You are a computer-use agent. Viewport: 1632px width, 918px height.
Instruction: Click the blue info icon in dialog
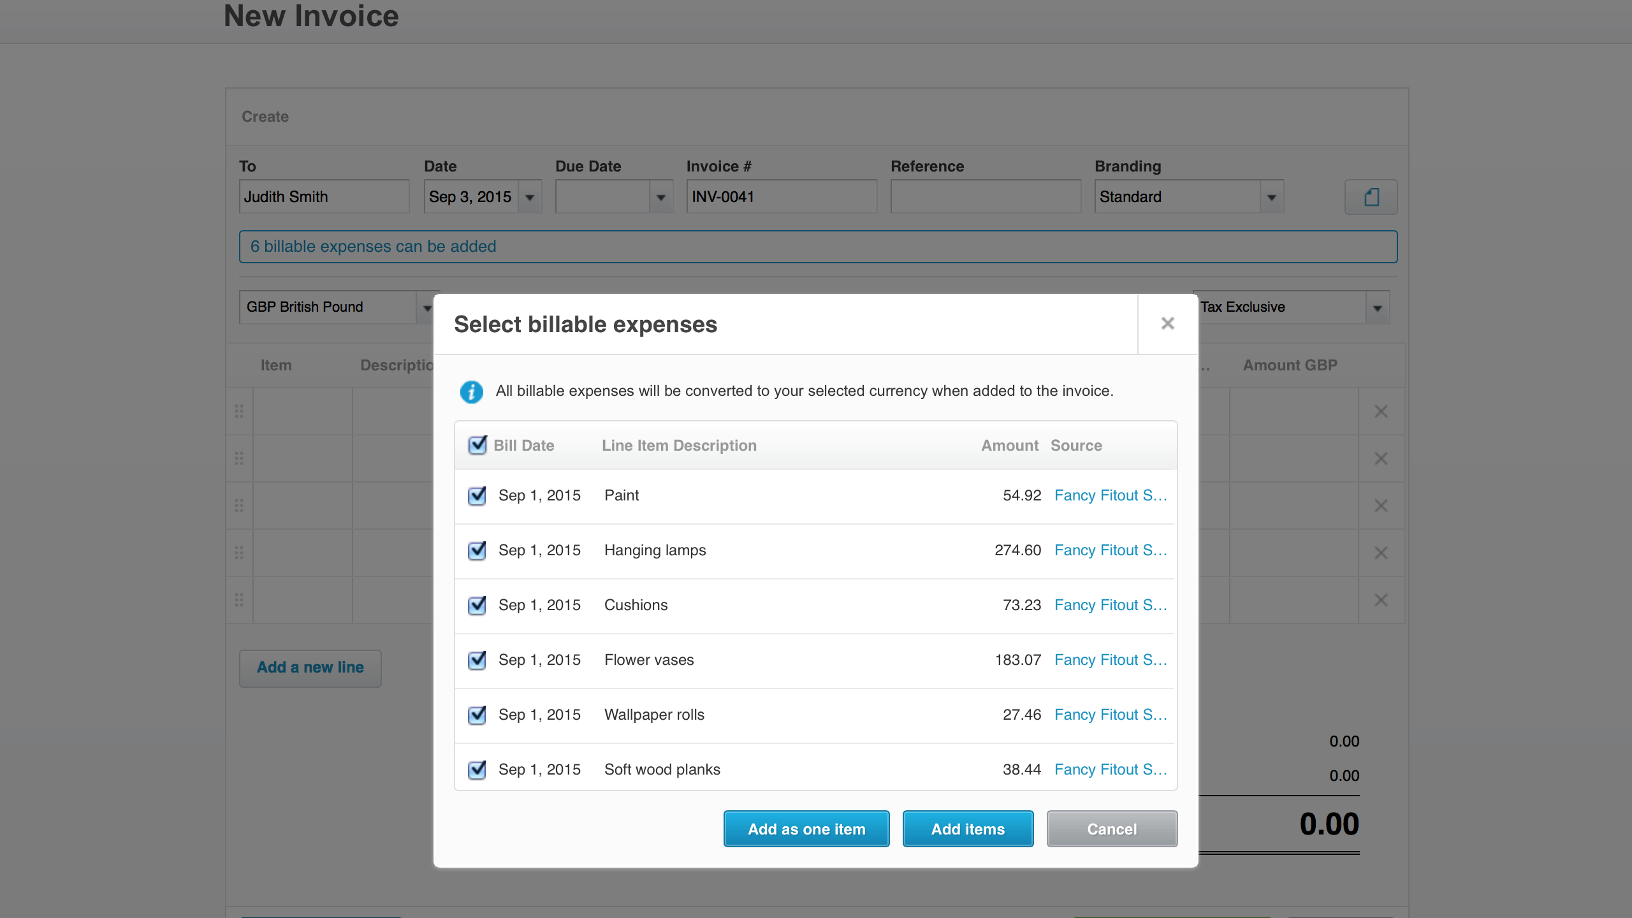pyautogui.click(x=472, y=391)
